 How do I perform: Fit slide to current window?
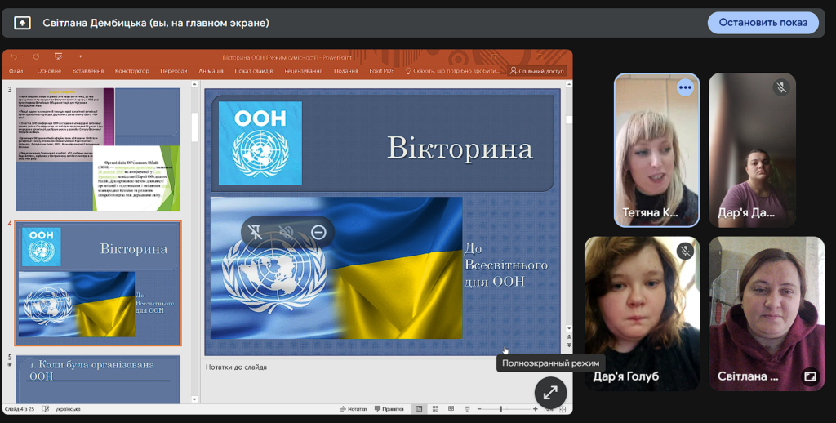[564, 408]
